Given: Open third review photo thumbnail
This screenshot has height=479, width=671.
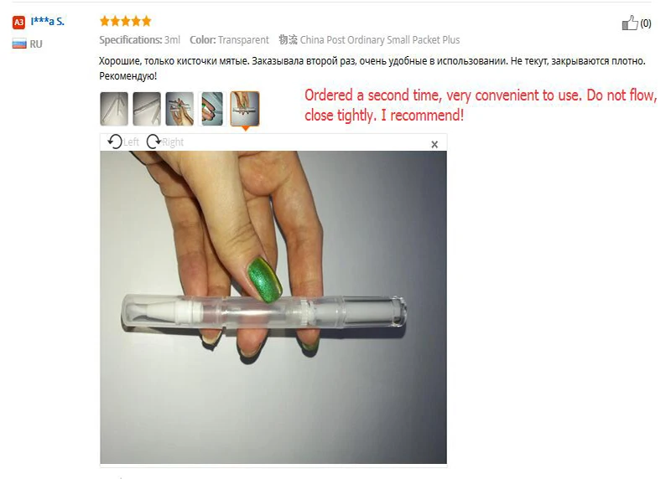Looking at the screenshot, I should pos(179,109).
